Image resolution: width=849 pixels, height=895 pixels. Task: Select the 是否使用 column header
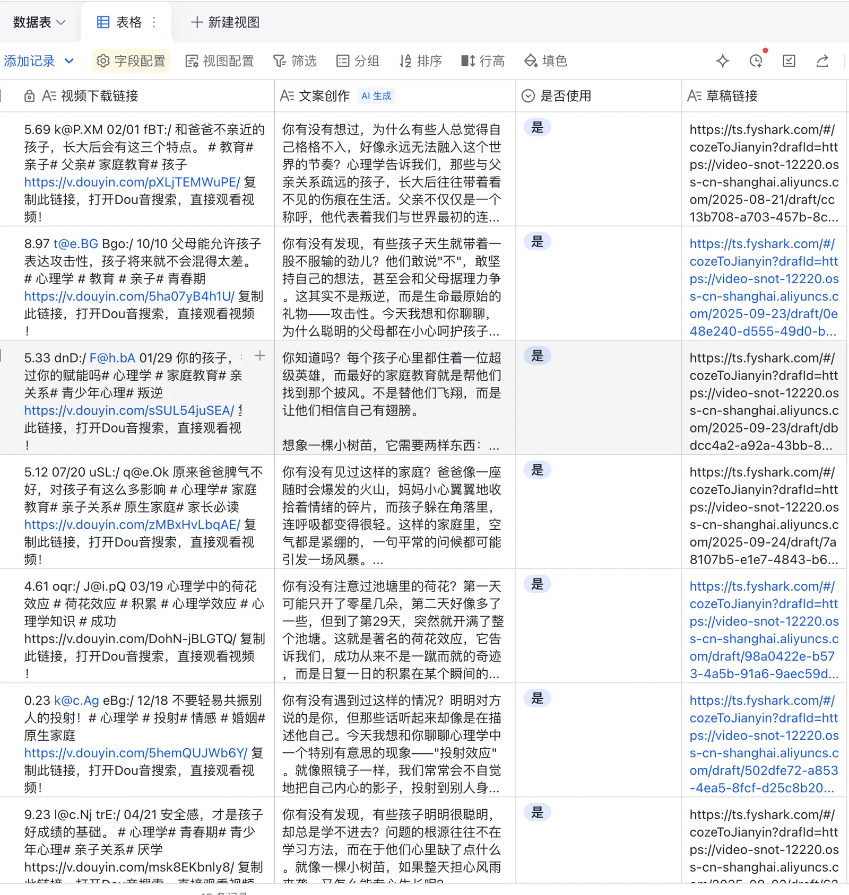point(599,96)
